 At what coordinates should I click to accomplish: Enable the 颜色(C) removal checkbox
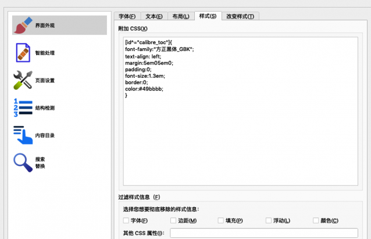pyautogui.click(x=316, y=220)
